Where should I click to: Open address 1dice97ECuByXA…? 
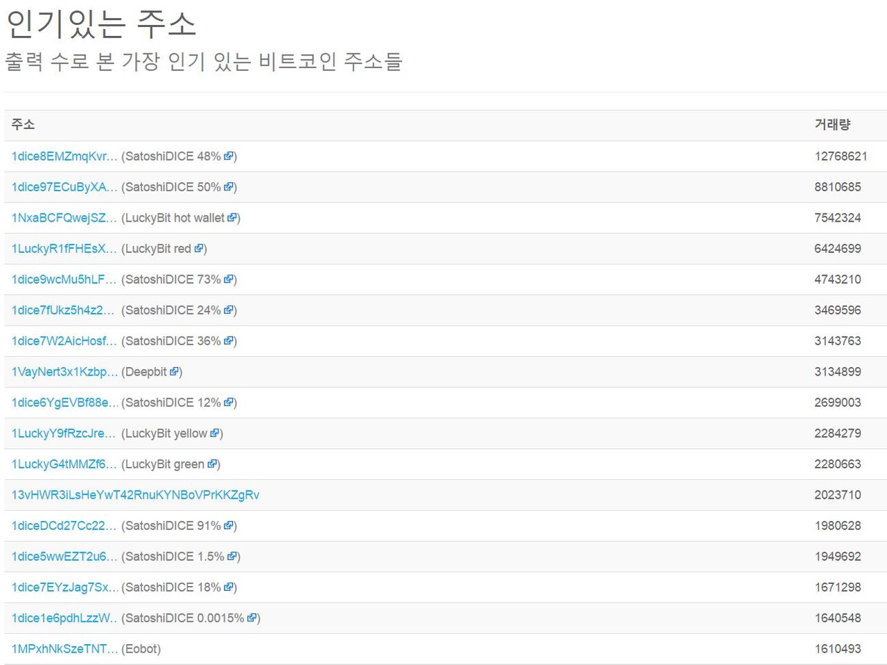(x=64, y=187)
